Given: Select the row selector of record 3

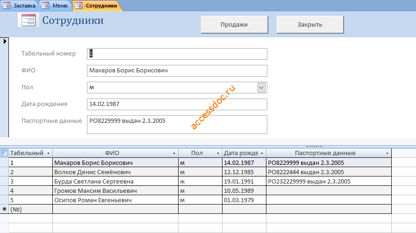Looking at the screenshot, I should (4, 181).
